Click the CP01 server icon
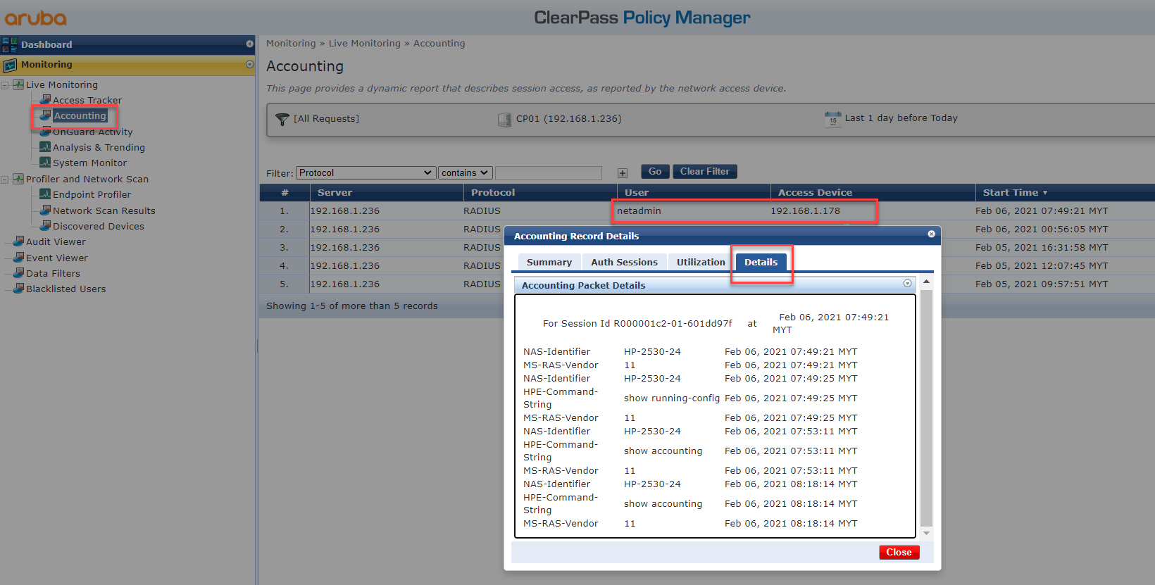This screenshot has height=585, width=1155. 504,119
